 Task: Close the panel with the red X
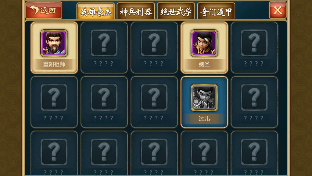278,10
